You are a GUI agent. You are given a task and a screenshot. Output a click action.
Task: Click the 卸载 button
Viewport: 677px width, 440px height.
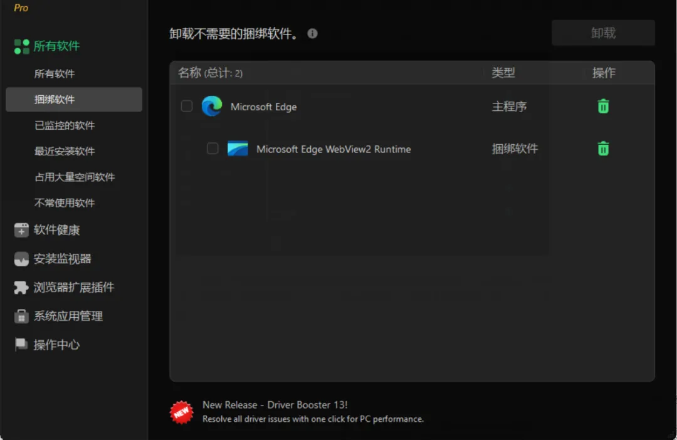[603, 33]
